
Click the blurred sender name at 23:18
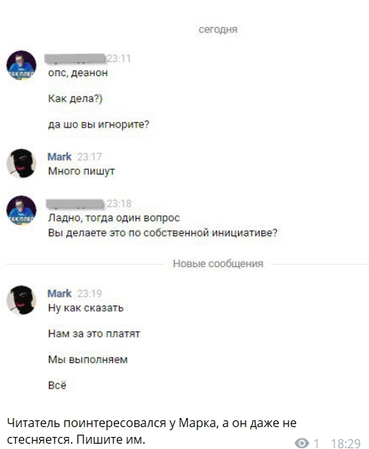(x=75, y=204)
